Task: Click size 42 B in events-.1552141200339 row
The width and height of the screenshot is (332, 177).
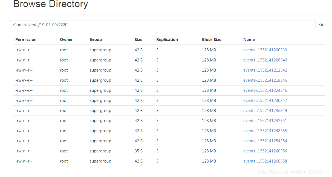Action: coord(138,50)
